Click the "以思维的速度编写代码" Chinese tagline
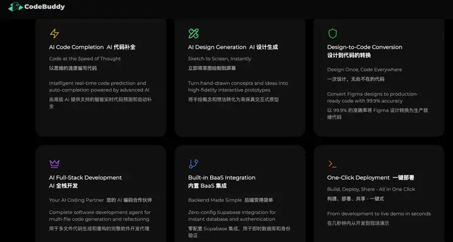The width and height of the screenshot is (453, 242). pos(73,68)
